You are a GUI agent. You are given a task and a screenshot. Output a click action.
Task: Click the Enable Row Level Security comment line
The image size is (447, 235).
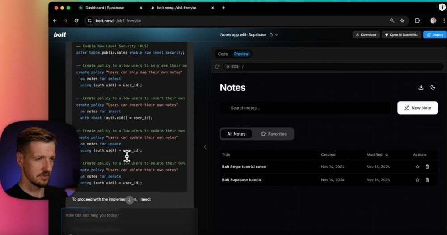click(112, 46)
